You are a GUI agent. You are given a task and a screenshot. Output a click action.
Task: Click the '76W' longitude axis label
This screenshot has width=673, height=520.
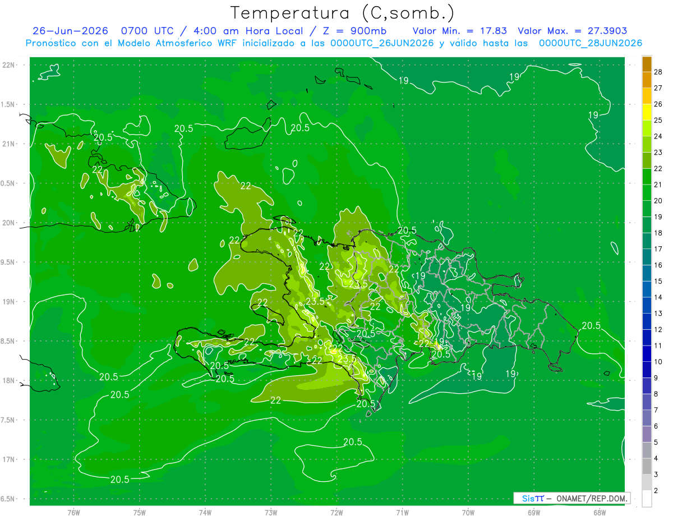[73, 512]
